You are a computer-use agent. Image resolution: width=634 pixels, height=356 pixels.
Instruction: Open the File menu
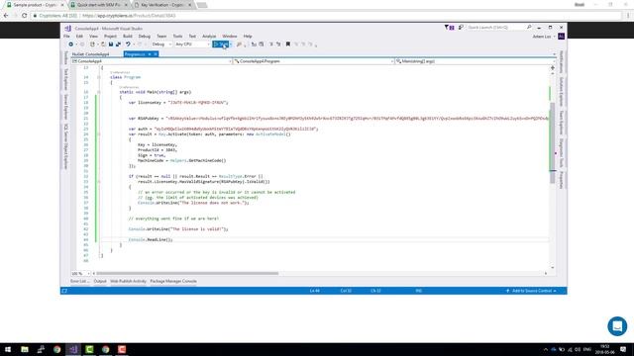[66, 37]
